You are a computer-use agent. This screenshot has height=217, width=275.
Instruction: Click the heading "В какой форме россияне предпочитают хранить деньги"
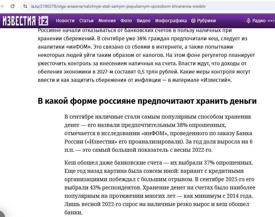(147, 101)
